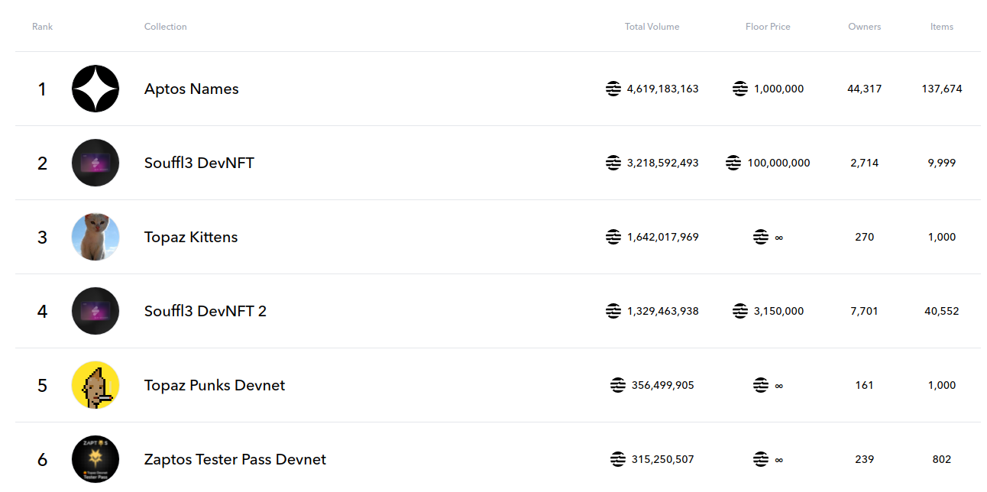The image size is (987, 492).
Task: Sort by the Floor Price column header
Action: (768, 27)
